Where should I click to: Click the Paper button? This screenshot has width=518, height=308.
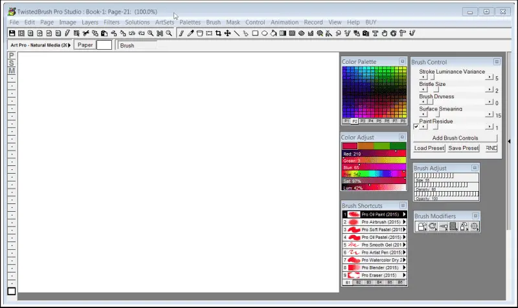[85, 45]
